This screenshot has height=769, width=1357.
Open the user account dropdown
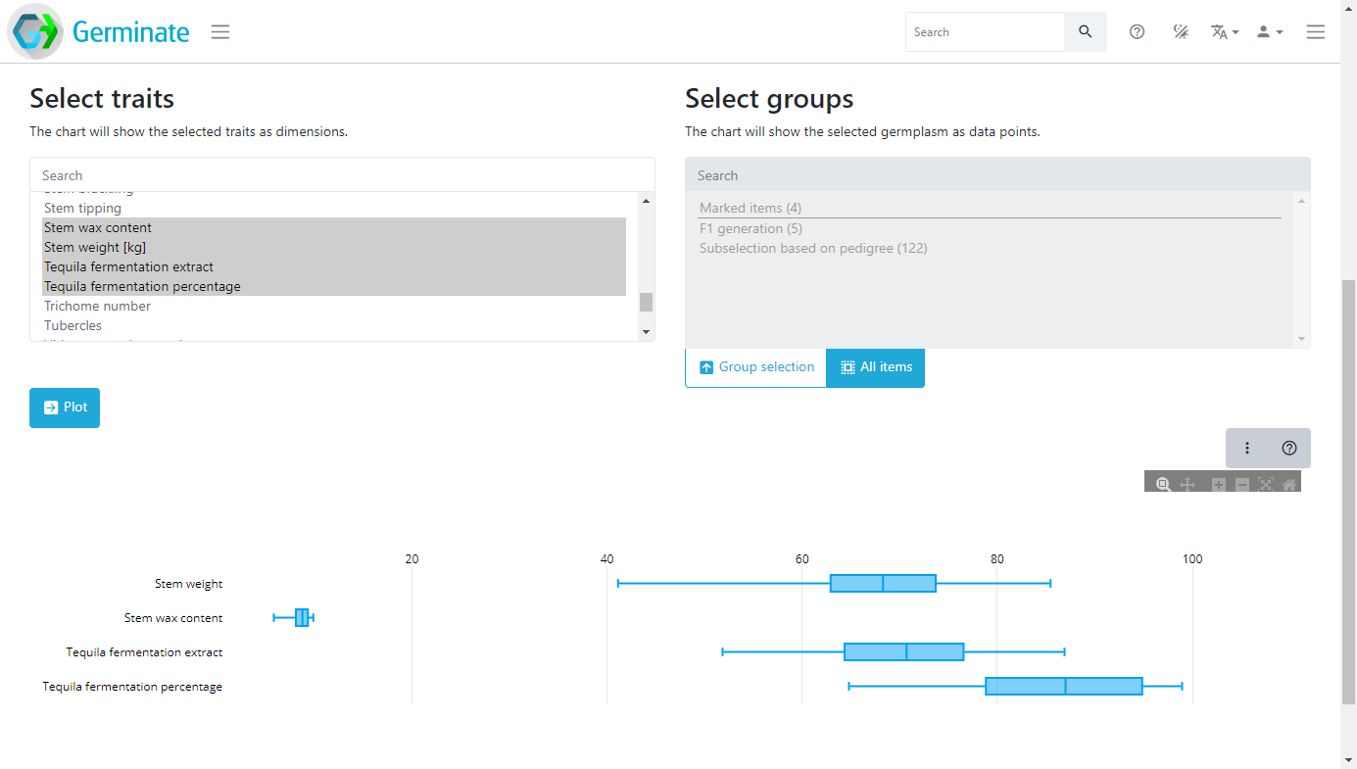(x=1270, y=32)
